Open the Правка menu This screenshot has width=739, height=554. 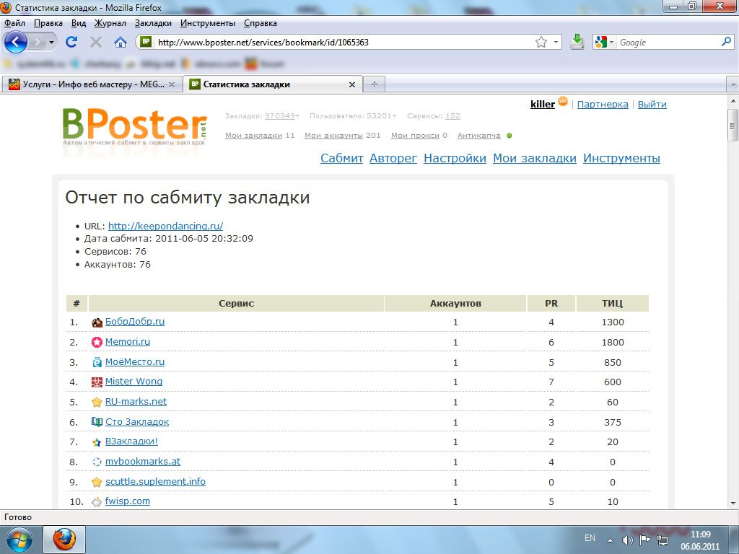[48, 23]
